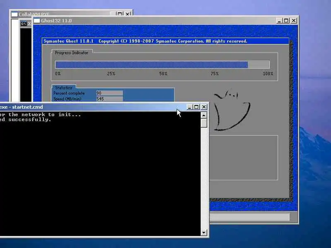Screen dimensions: 331x248
Task: Click the Statistics panel label
Action: coord(64,88)
